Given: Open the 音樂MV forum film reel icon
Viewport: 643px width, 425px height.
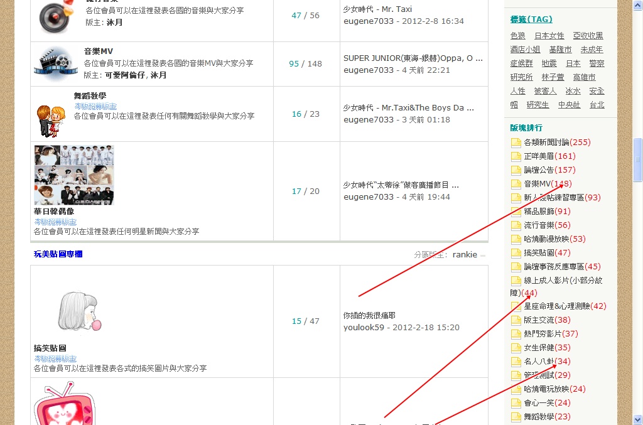Looking at the screenshot, I should (x=55, y=64).
